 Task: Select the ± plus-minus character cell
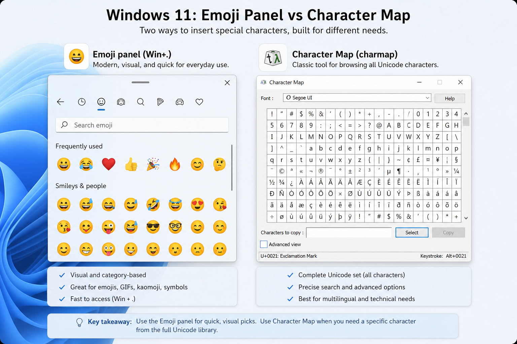click(x=350, y=171)
